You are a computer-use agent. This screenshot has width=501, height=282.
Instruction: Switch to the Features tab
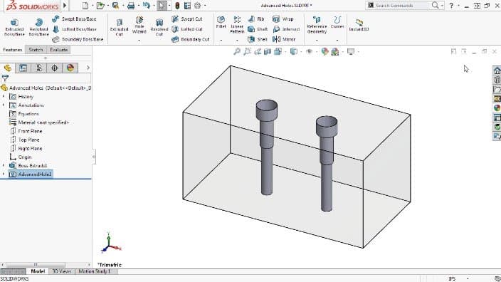pyautogui.click(x=13, y=50)
